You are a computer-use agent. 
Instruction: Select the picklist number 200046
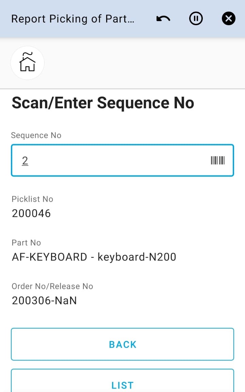(x=31, y=214)
